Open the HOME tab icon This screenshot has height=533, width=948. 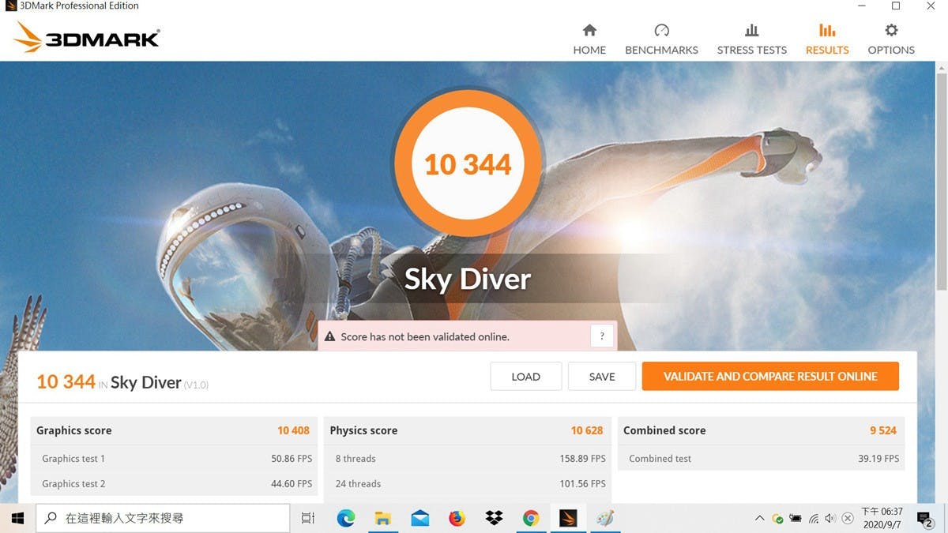[x=589, y=30]
